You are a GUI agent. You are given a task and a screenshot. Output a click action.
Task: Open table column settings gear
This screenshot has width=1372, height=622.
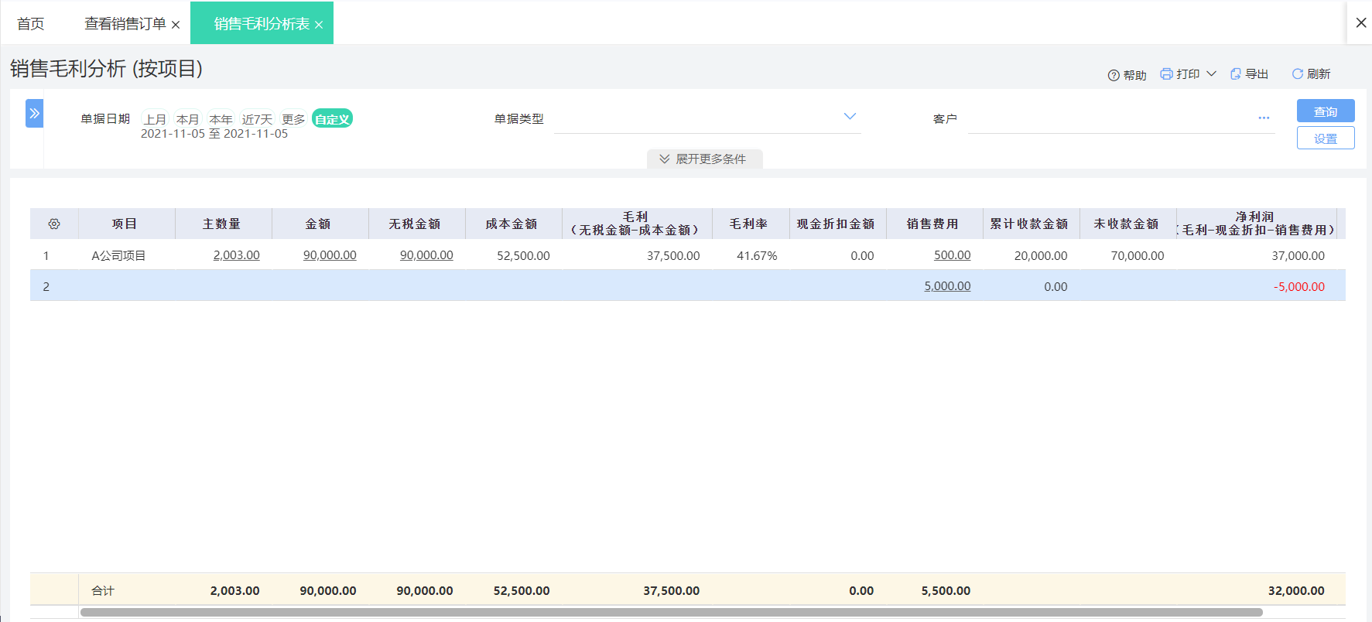pos(54,224)
